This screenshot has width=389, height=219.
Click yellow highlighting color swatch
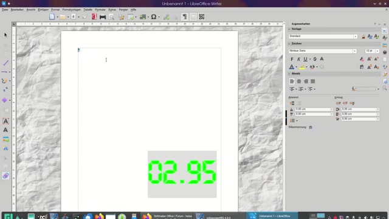pos(302,67)
